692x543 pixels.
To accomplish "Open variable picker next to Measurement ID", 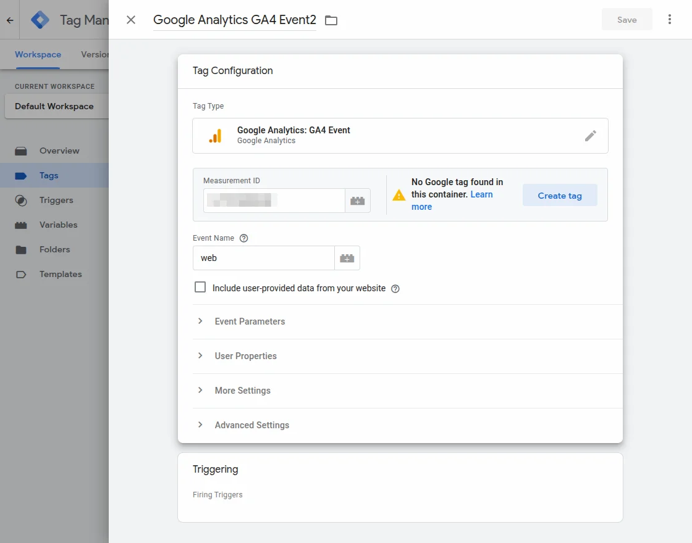I will point(358,201).
